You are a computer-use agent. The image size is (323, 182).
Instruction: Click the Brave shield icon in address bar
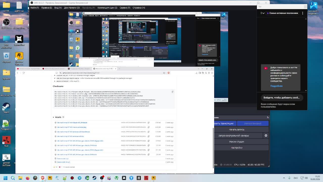(169, 73)
